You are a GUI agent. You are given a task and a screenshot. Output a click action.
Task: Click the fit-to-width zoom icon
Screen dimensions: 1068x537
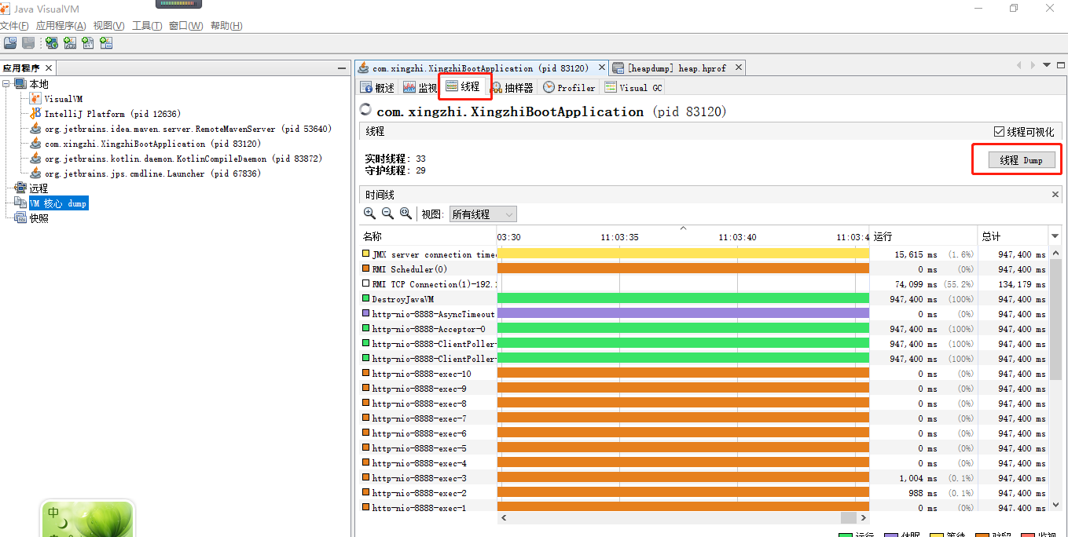(x=406, y=214)
